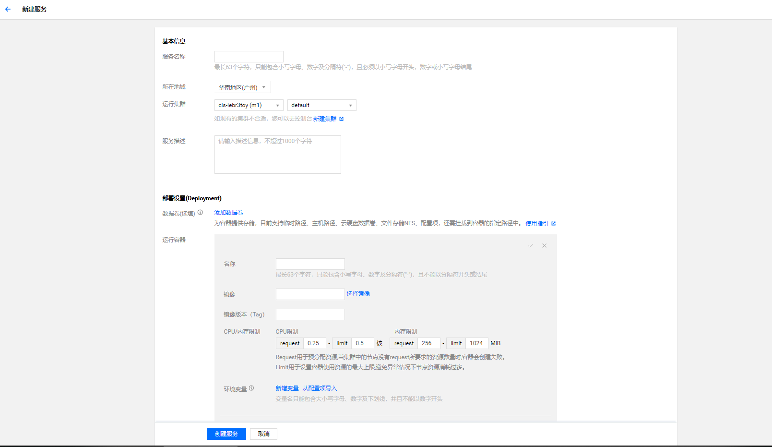Remove the container with the X icon
This screenshot has width=772, height=447.
tap(544, 246)
